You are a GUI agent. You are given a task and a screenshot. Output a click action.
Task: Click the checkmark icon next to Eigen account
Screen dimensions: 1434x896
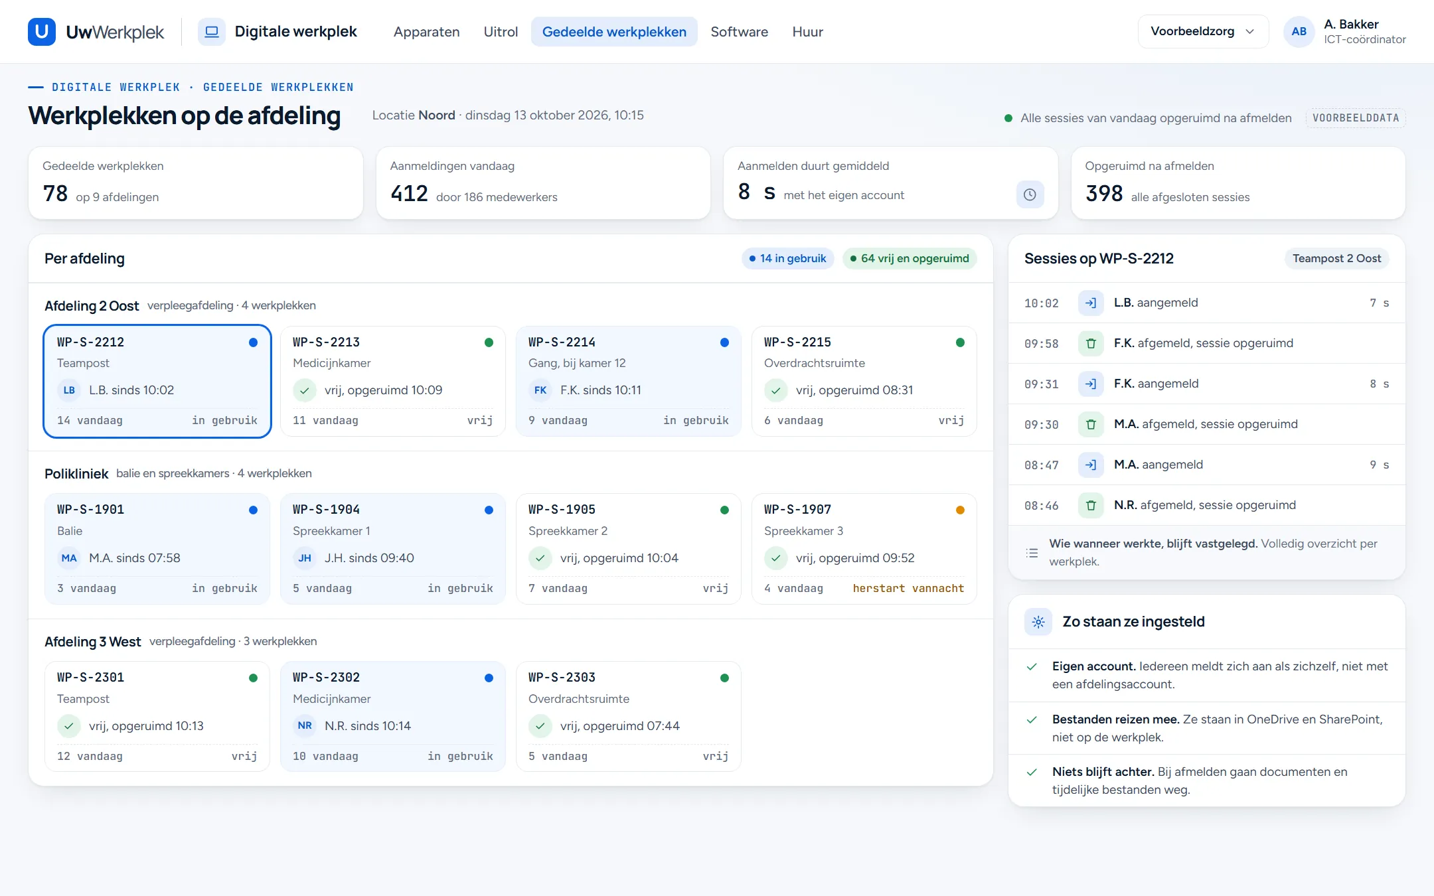(x=1032, y=667)
